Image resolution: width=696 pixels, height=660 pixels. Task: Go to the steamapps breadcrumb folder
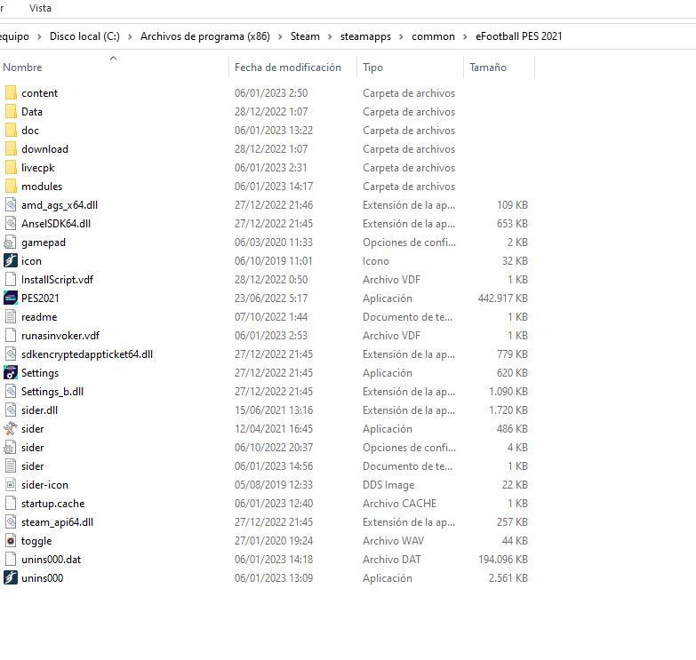coord(365,36)
